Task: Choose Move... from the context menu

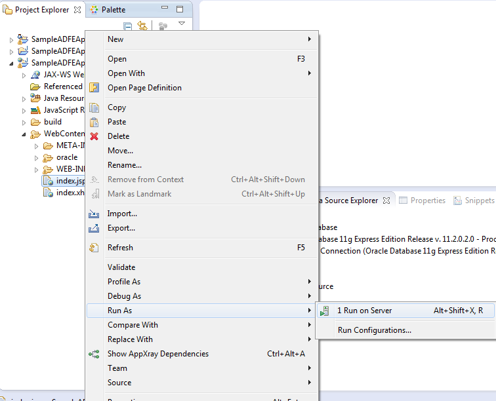Action: [x=203, y=151]
